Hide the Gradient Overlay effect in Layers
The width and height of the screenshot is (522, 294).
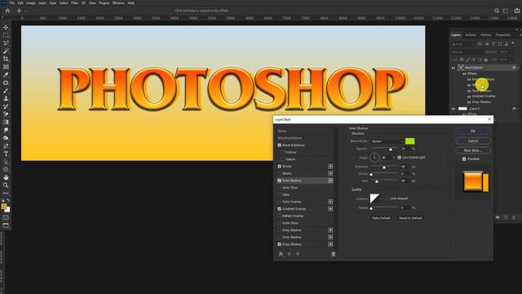[x=469, y=96]
